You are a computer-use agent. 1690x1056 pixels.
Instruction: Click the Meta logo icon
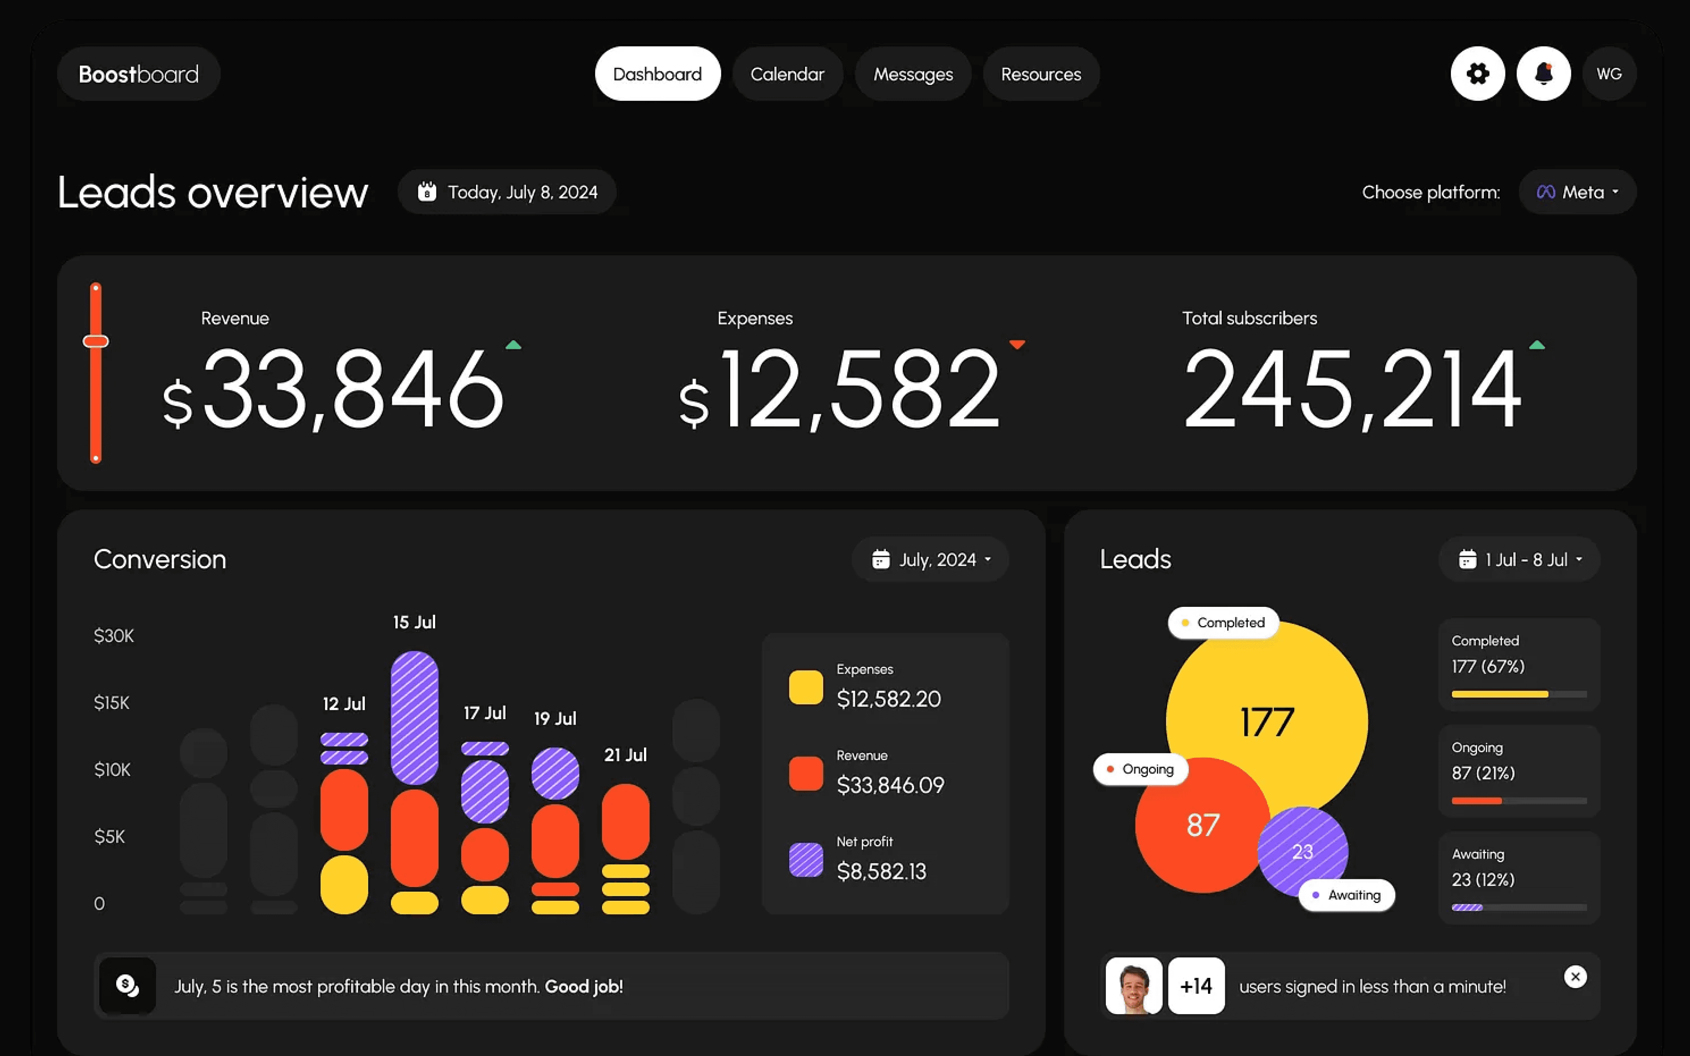(1545, 192)
